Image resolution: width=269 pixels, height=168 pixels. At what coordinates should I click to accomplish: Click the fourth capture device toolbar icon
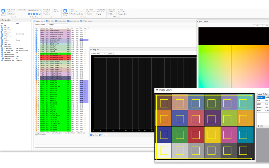click(37, 14)
